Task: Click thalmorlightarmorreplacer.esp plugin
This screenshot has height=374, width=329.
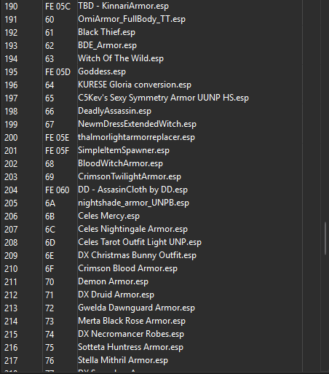Action: 136,137
